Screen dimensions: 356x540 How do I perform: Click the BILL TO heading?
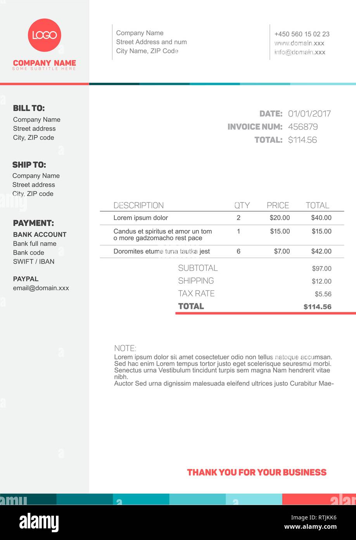pyautogui.click(x=29, y=108)
